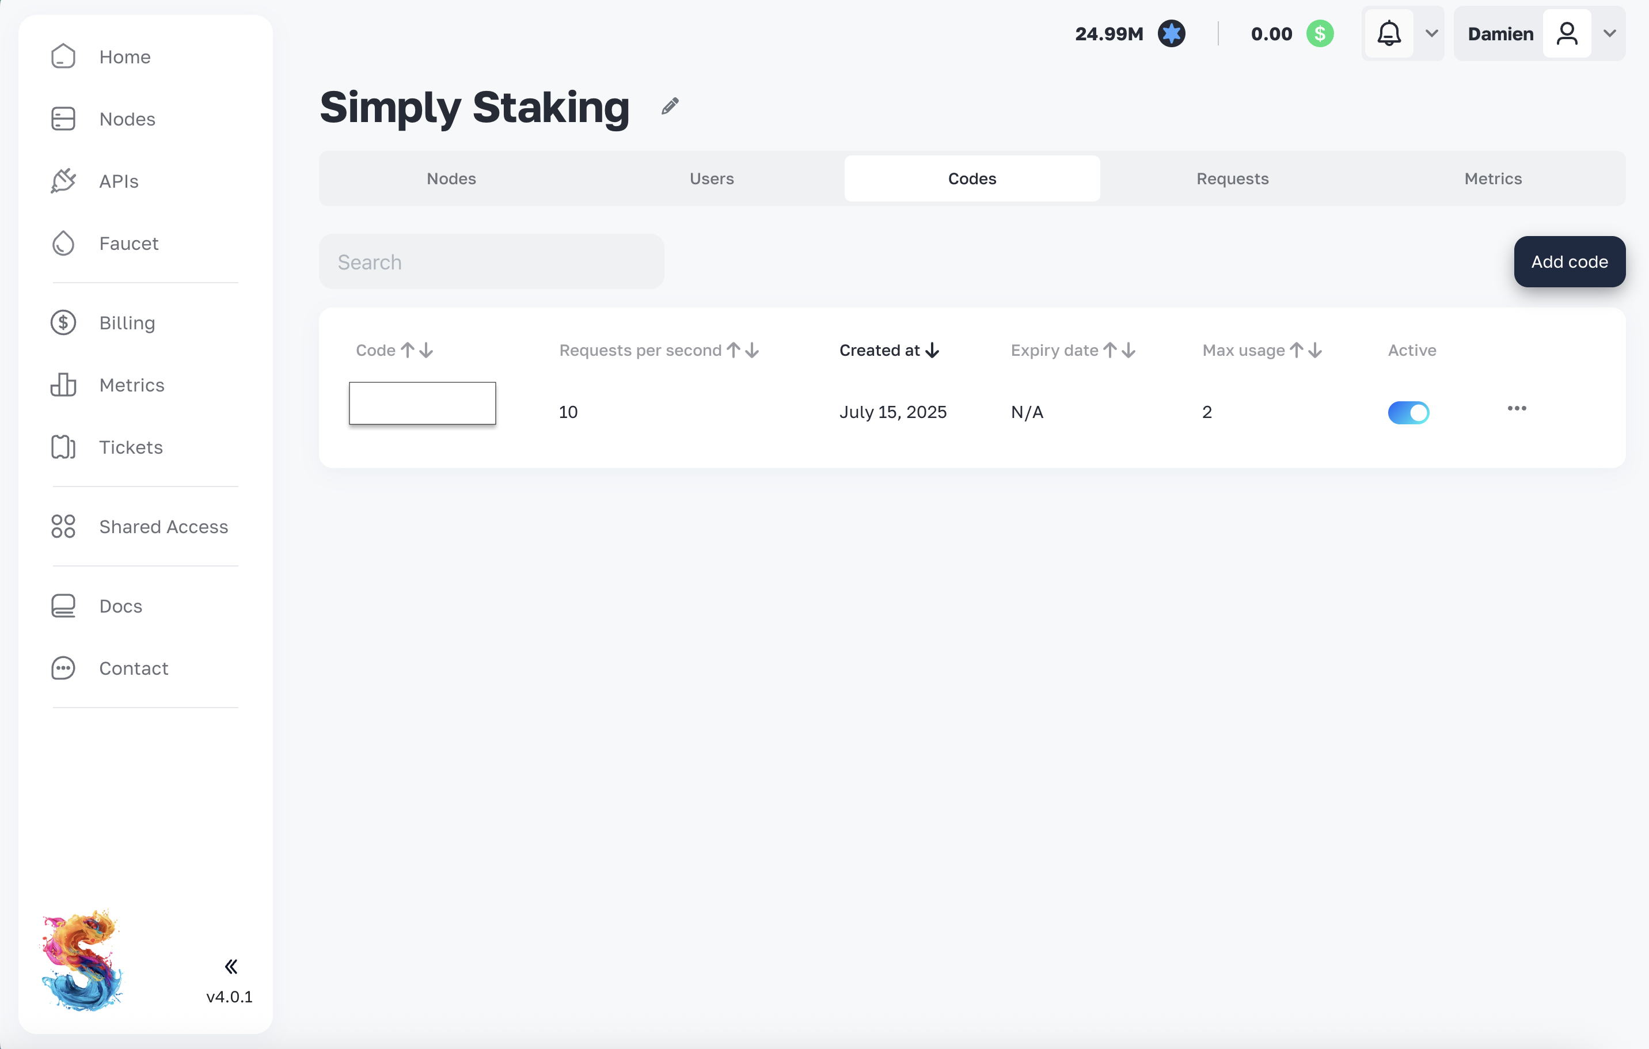This screenshot has height=1049, width=1649.
Task: Click the APIs plug icon
Action: [x=63, y=181]
